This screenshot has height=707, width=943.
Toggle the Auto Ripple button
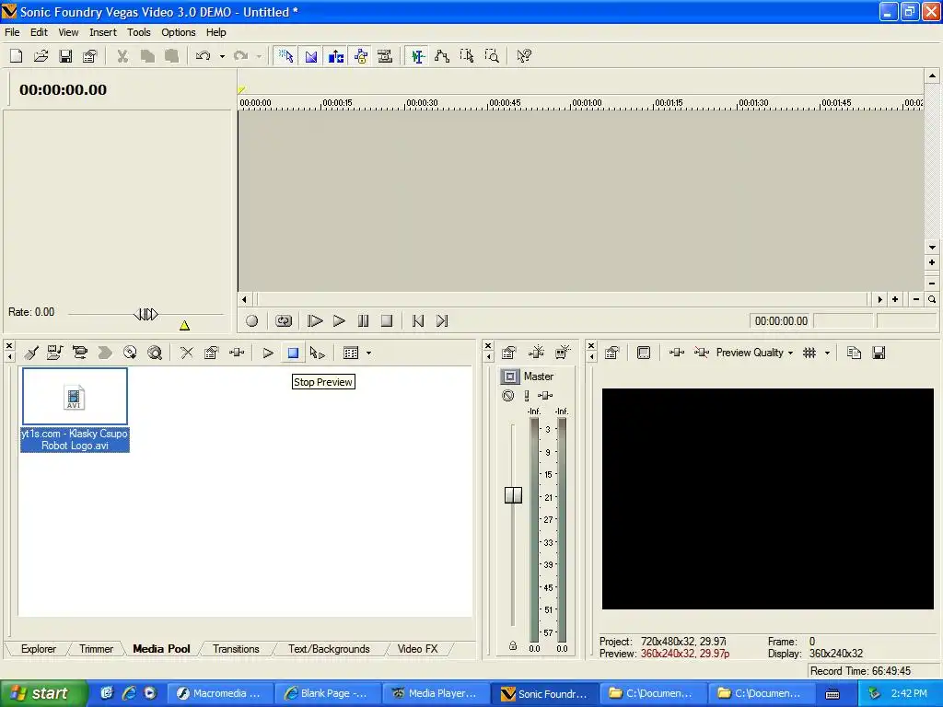click(335, 56)
